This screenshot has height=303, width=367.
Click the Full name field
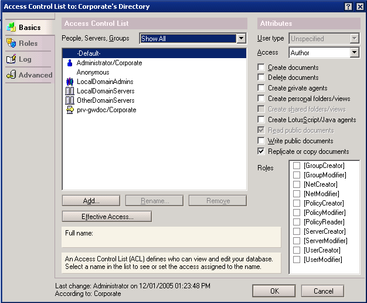[171, 237]
